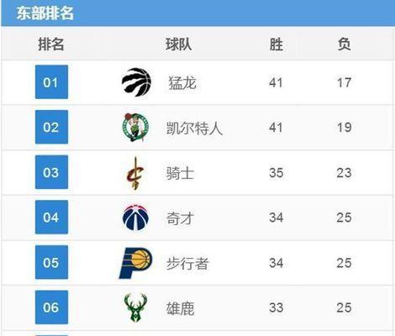The image size is (395, 336).
Task: Open the 骑士 team link
Action: point(180,173)
